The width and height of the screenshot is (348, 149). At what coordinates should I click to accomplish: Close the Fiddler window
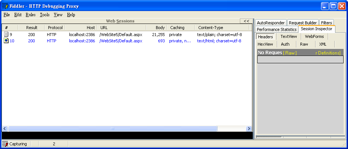click(x=342, y=6)
